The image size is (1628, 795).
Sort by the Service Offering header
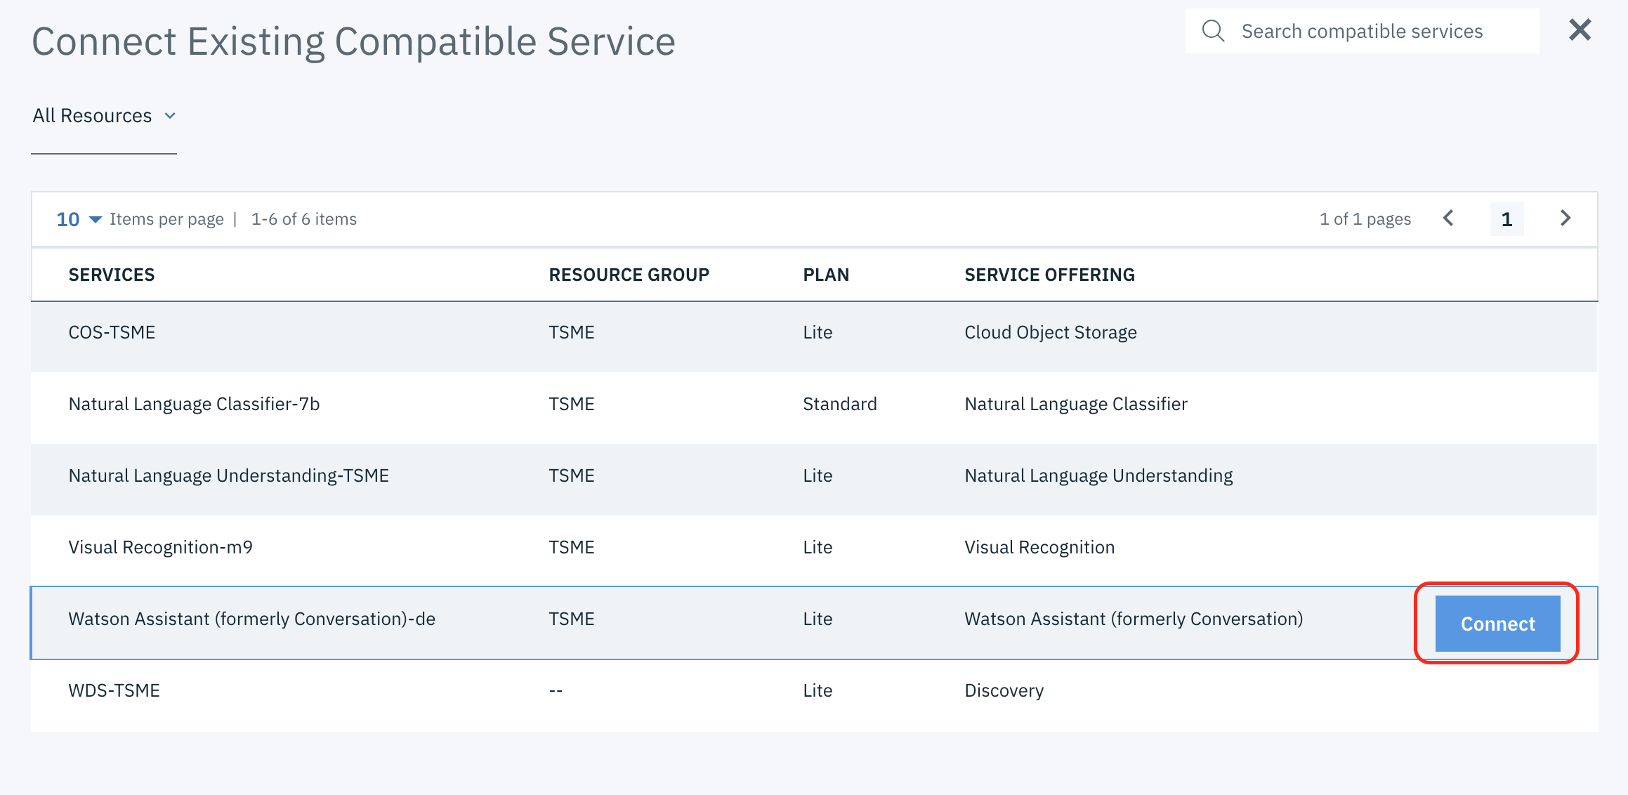coord(1049,275)
